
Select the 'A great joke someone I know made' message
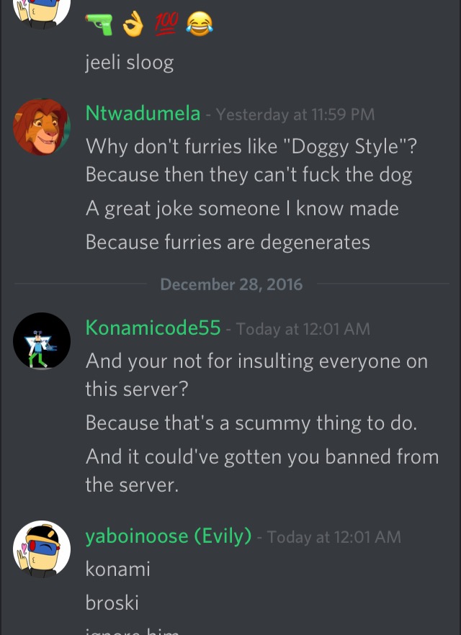[x=242, y=209]
